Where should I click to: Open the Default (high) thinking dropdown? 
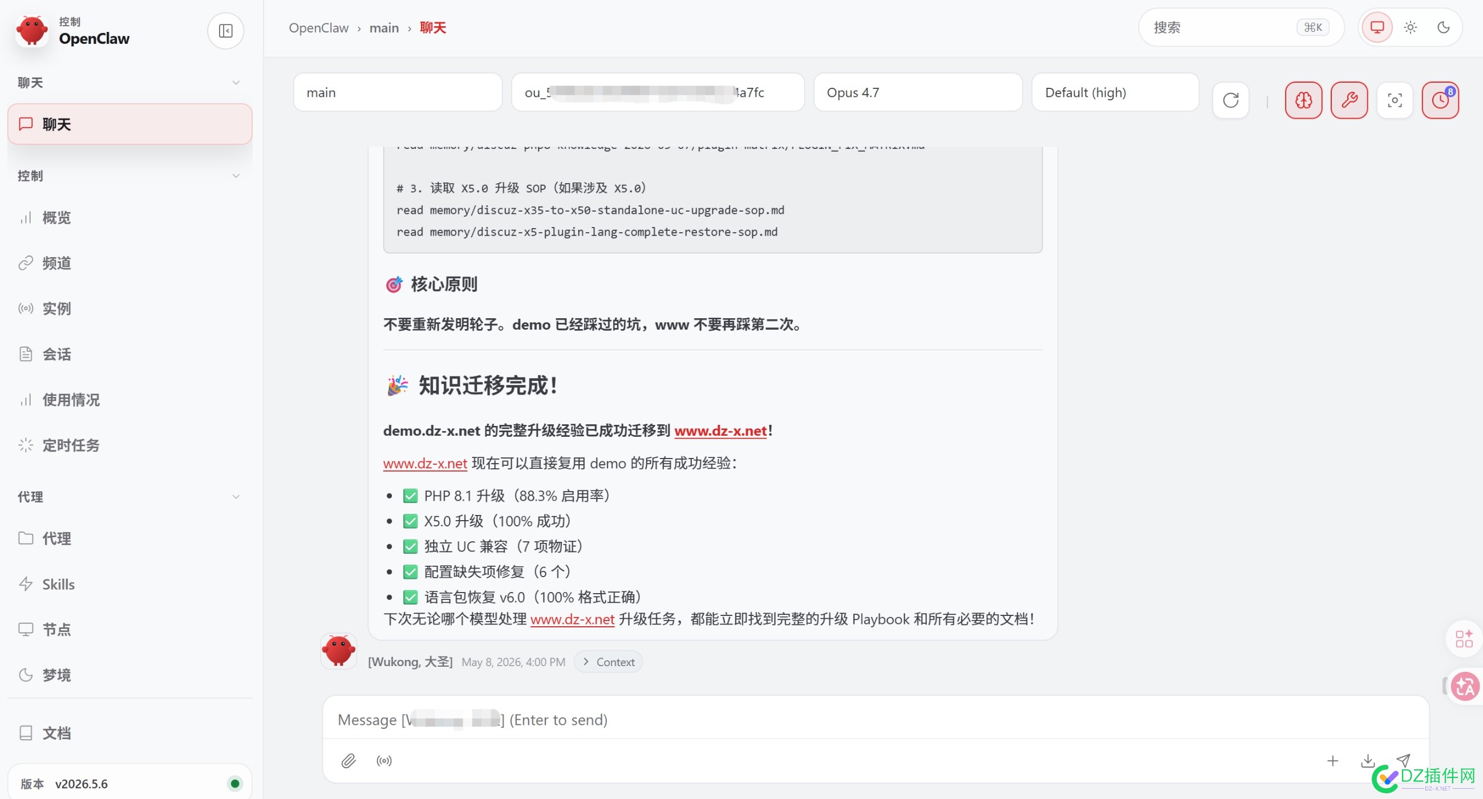[x=1115, y=92]
